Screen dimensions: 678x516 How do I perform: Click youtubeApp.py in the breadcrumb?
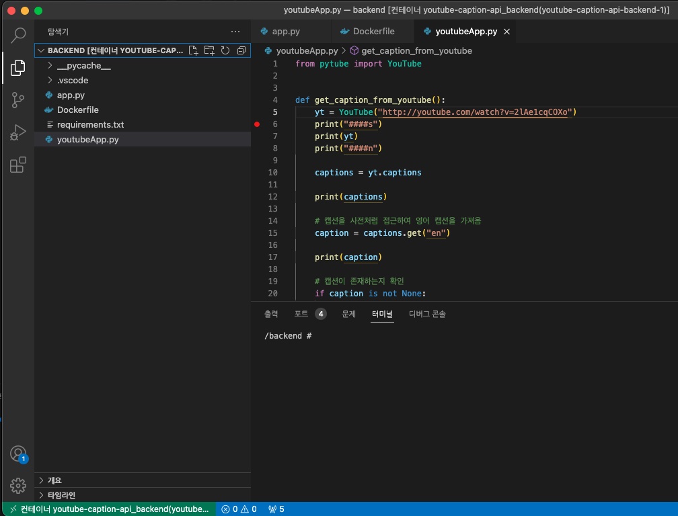(307, 51)
